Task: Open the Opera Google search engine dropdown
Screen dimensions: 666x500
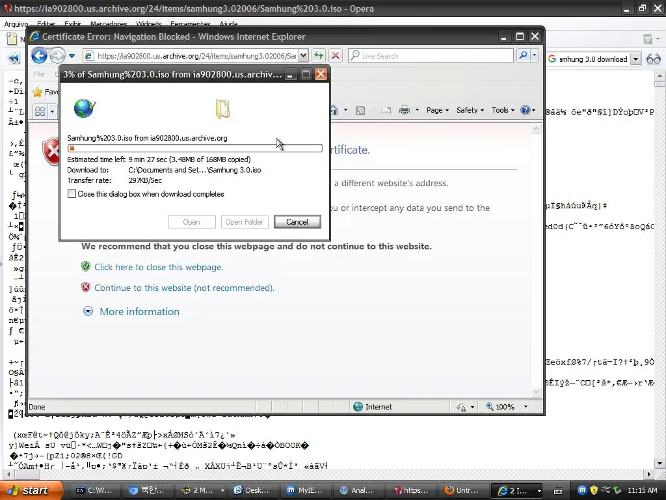Action: 635,59
